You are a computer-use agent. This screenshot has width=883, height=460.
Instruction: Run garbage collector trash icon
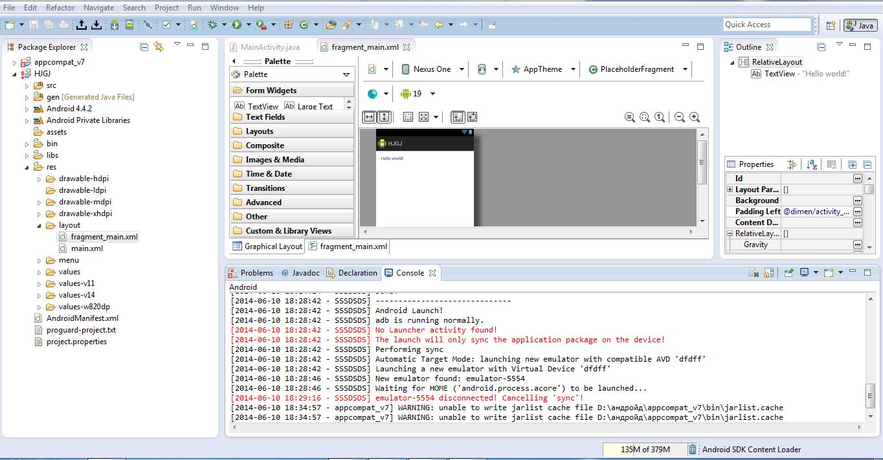pos(692,450)
